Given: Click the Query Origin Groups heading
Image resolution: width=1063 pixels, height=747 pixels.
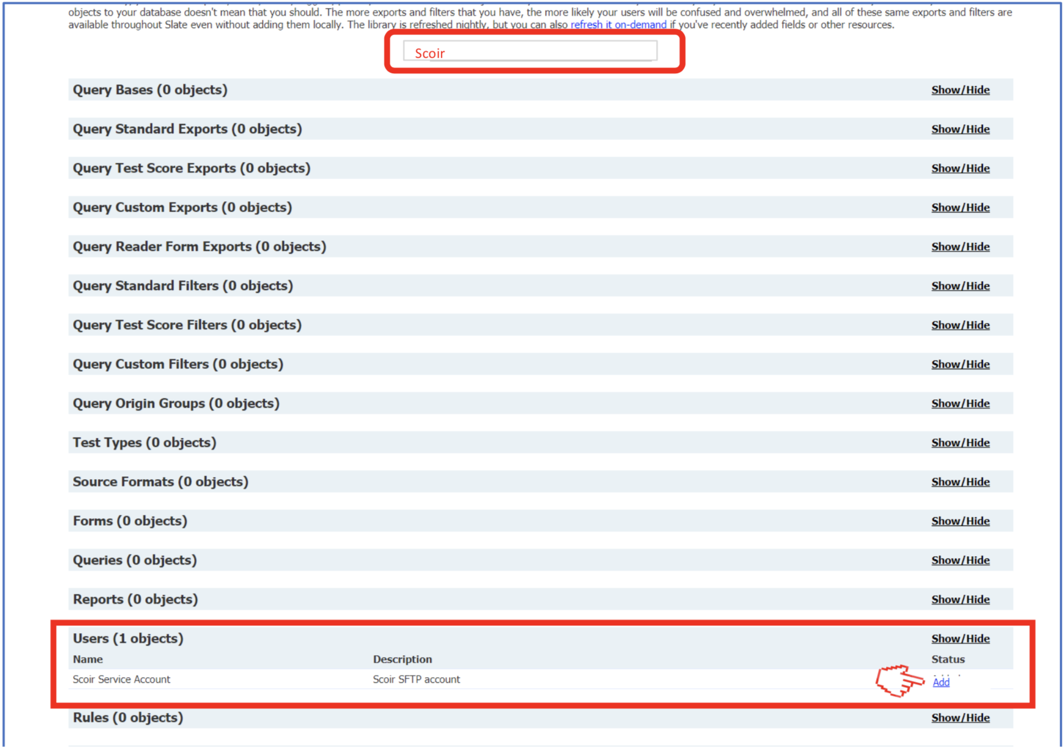Looking at the screenshot, I should click(176, 403).
